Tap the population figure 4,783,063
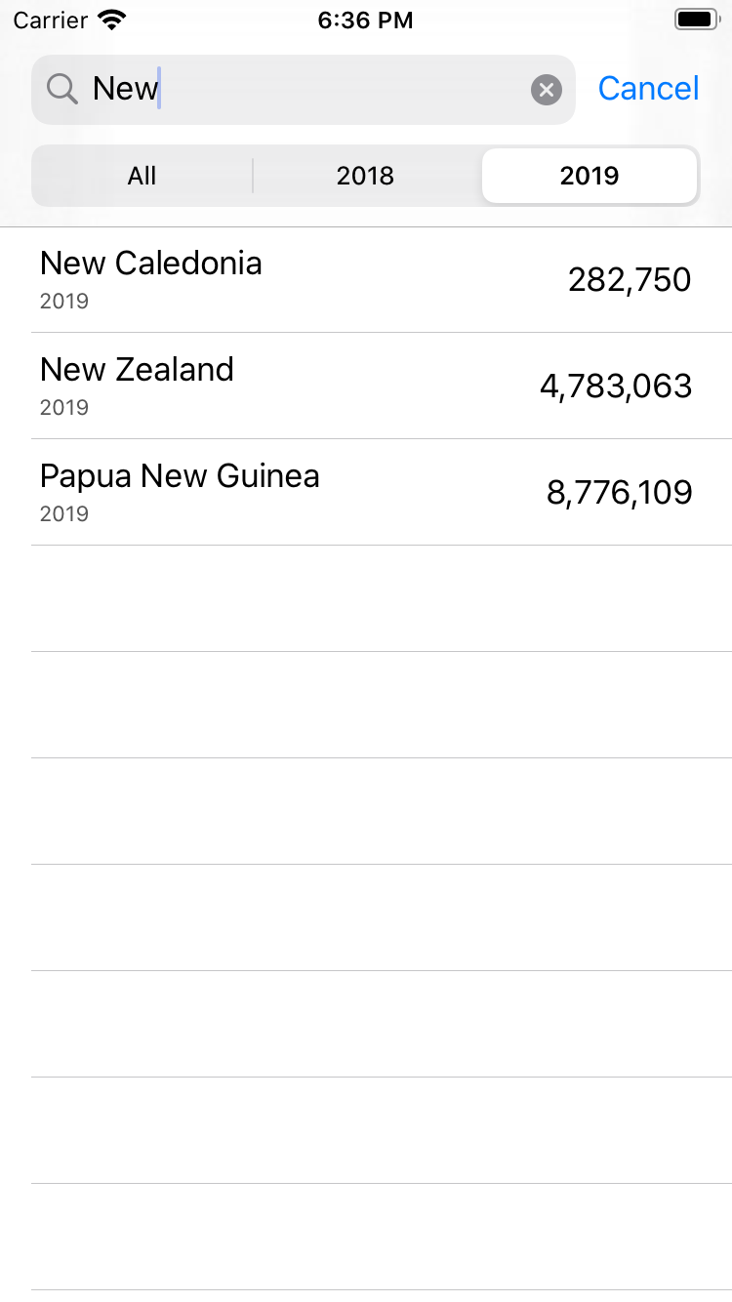The image size is (732, 1302). click(x=616, y=387)
